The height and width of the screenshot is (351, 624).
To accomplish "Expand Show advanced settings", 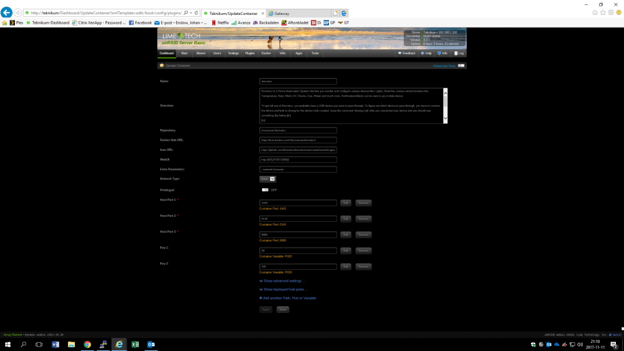I will click(282, 281).
